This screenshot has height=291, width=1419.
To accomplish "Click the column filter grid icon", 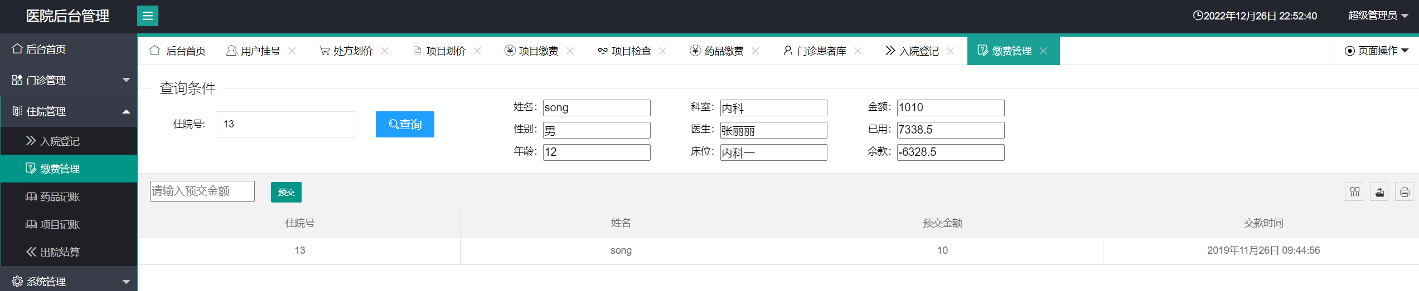I will [x=1355, y=192].
